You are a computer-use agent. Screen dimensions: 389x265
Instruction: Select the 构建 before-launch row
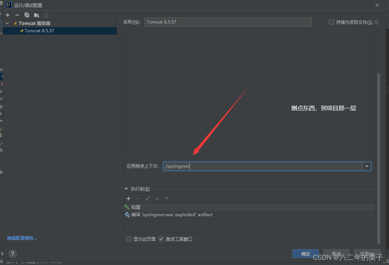[x=249, y=207]
